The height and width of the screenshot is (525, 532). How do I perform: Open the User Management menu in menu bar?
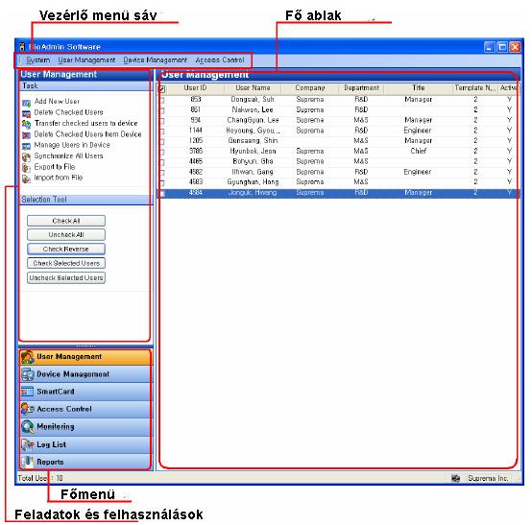pos(86,60)
